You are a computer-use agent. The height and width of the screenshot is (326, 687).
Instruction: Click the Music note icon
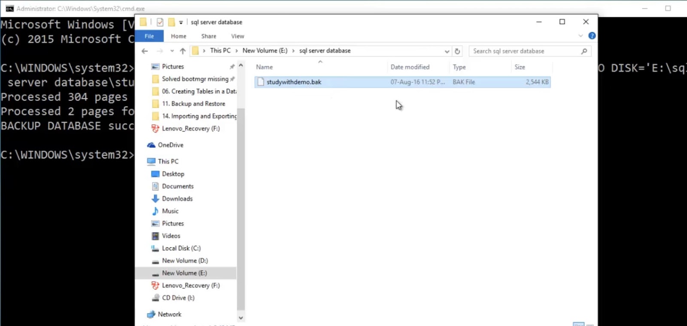(x=155, y=211)
